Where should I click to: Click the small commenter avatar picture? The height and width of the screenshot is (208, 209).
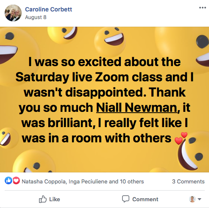(x=192, y=199)
